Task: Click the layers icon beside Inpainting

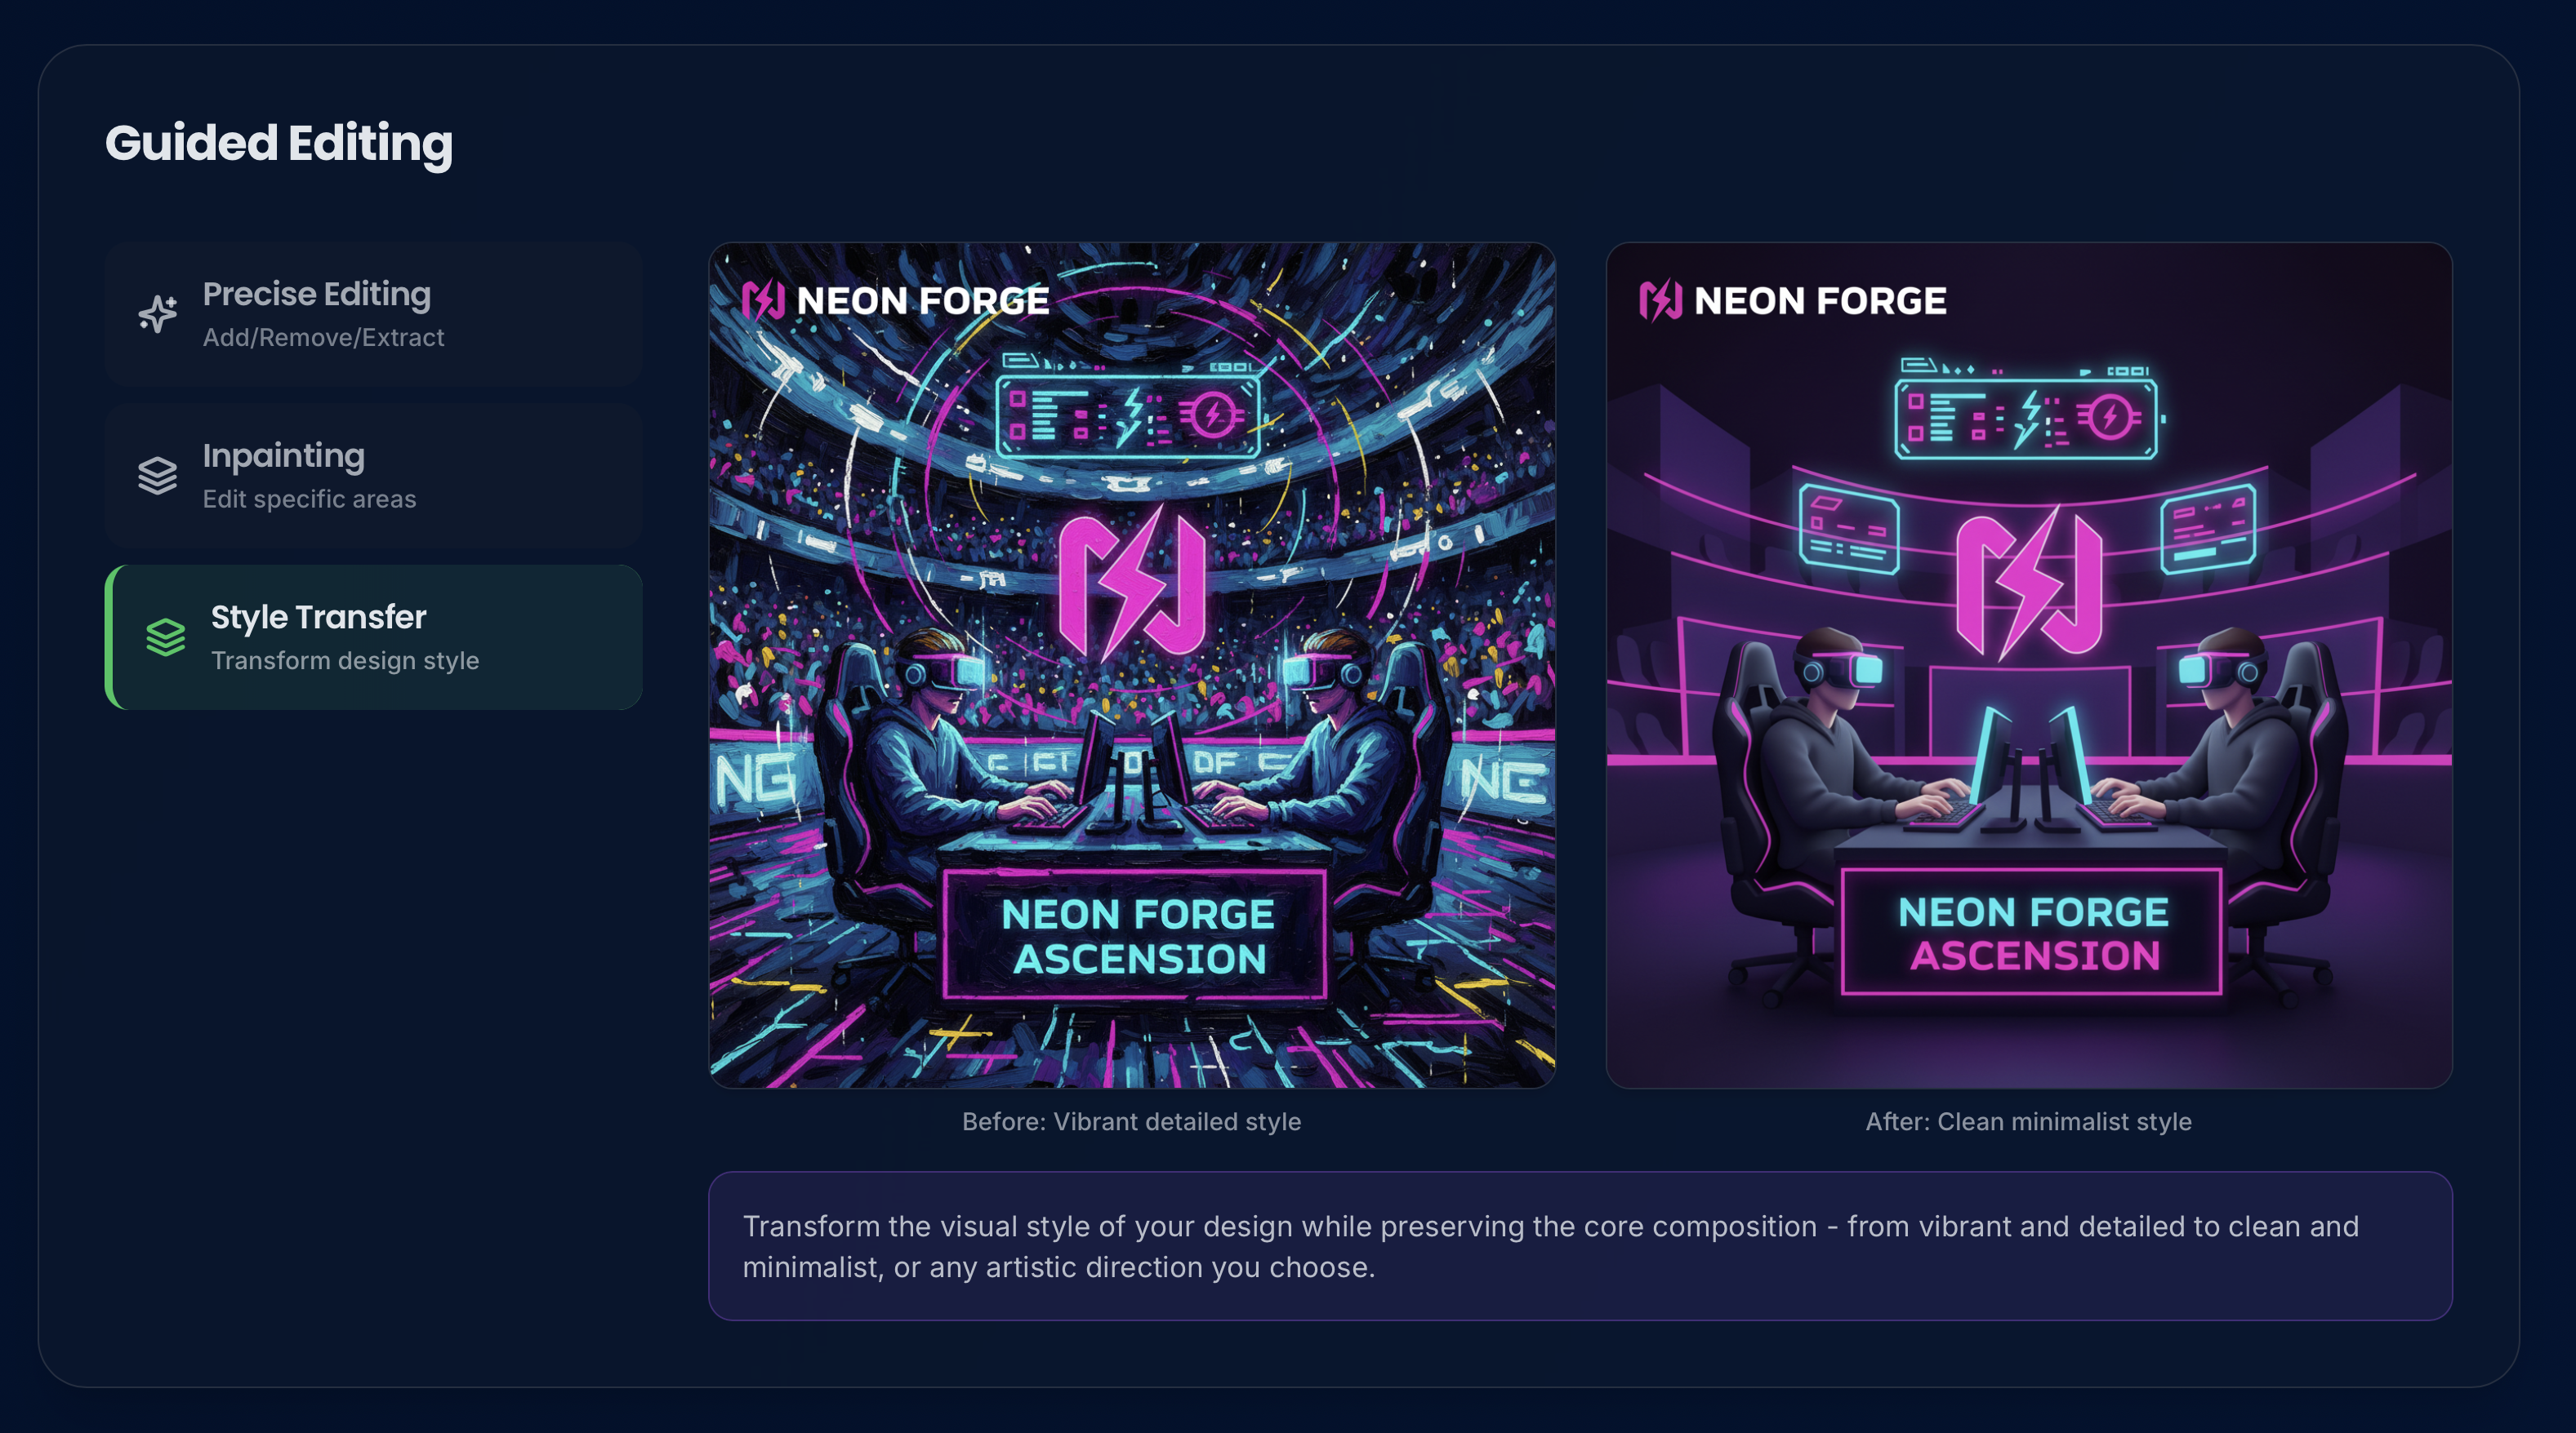Action: tap(158, 476)
